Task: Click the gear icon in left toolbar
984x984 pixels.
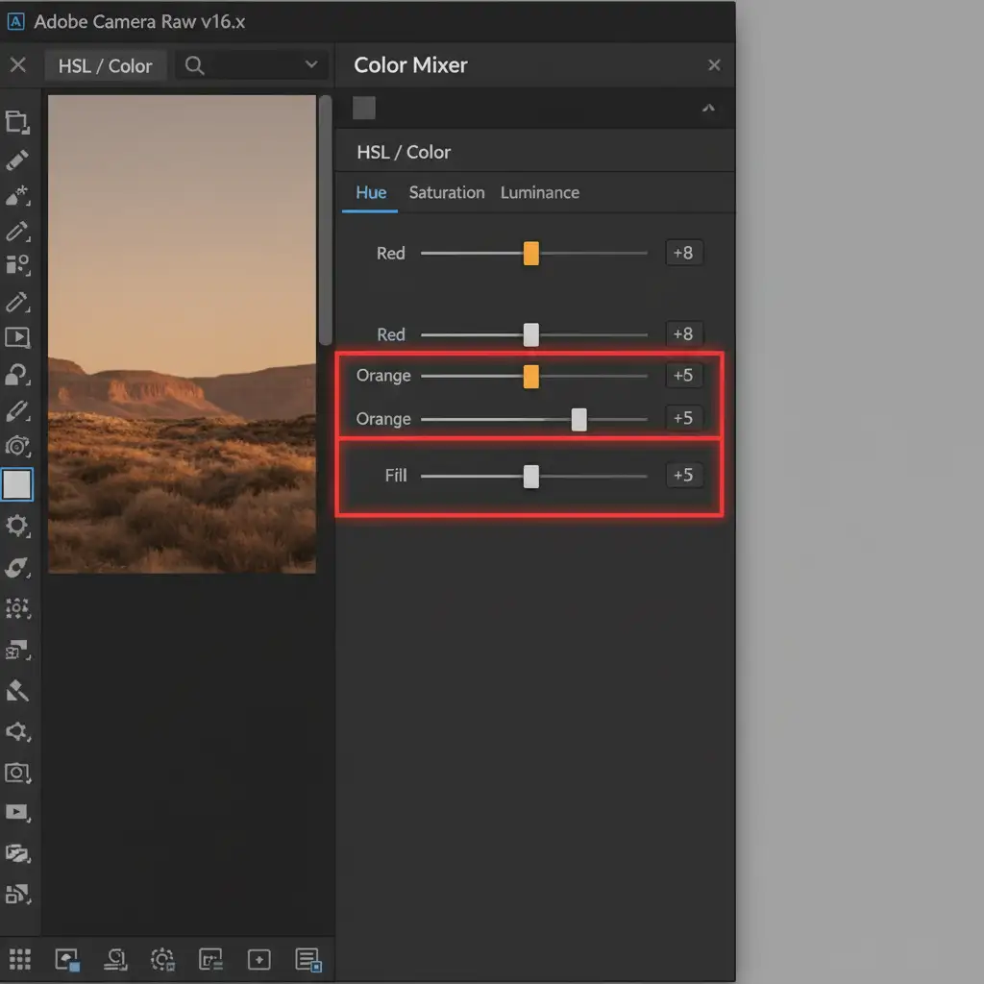Action: tap(17, 526)
